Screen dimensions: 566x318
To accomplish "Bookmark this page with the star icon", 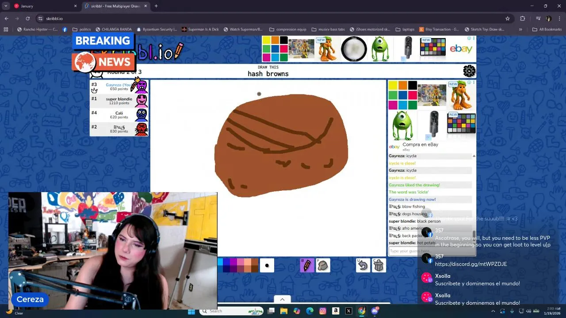I will pyautogui.click(x=508, y=19).
